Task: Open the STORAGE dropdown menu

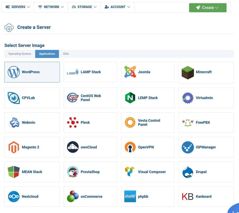Action: (84, 7)
